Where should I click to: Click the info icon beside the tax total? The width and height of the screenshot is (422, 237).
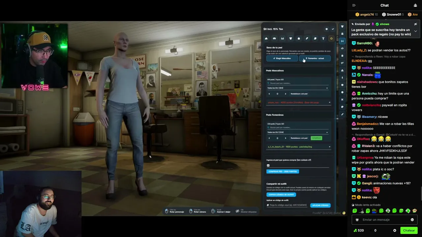click(x=327, y=29)
